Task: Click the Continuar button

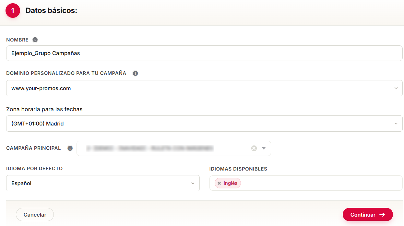Action: [x=368, y=215]
